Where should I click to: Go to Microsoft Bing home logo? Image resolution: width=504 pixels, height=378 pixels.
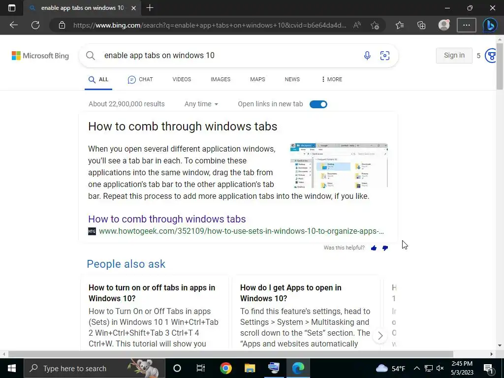click(40, 56)
